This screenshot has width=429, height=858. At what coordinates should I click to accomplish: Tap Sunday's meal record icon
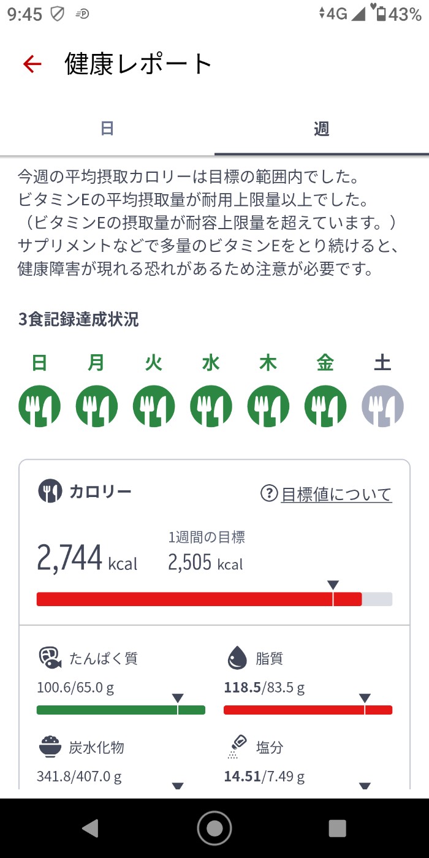(39, 406)
